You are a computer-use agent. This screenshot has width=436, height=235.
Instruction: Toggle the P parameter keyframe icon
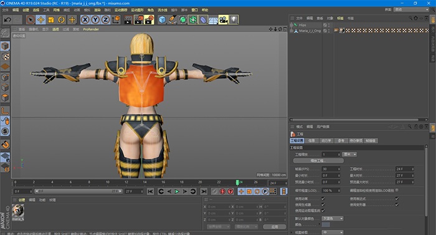coord(265,191)
